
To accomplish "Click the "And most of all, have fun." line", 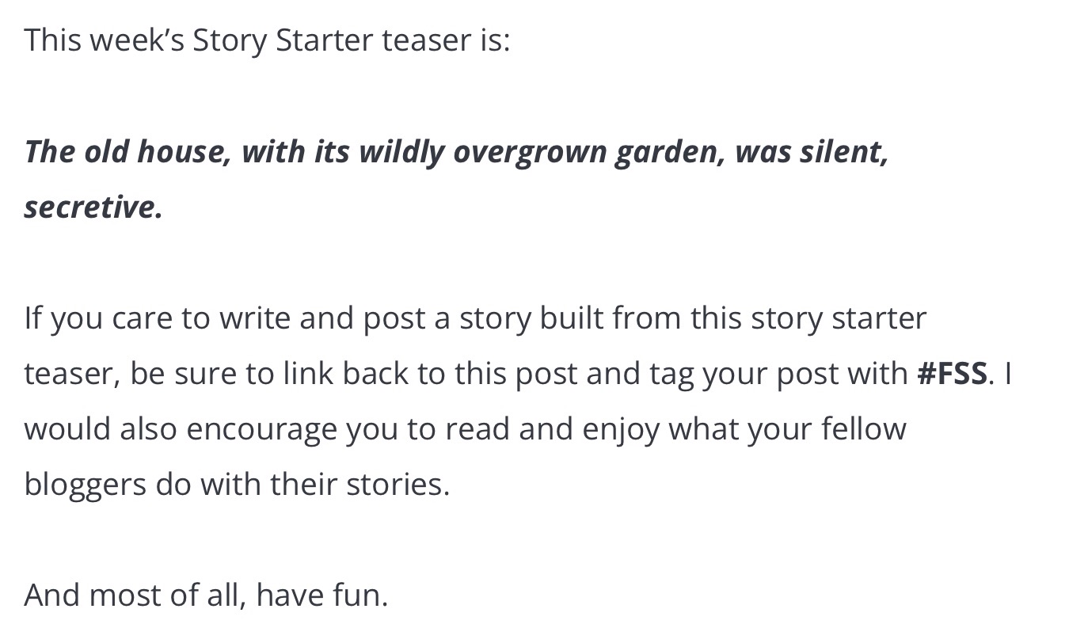I will pos(206,595).
